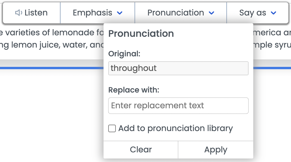Click the blue bar segment right of popup
The height and width of the screenshot is (162, 291).
pyautogui.click(x=272, y=68)
